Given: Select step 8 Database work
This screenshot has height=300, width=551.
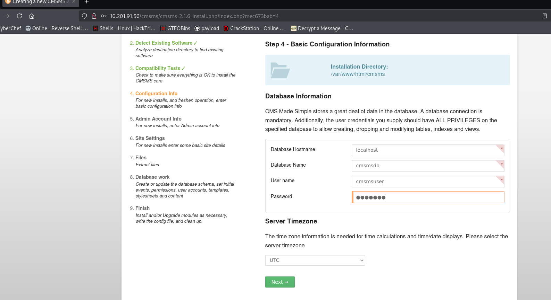Looking at the screenshot, I should click(152, 177).
